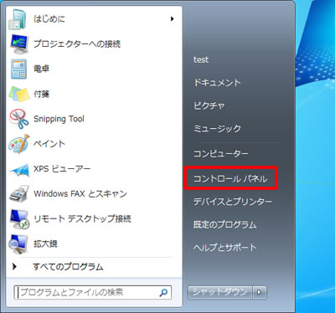Launch the 電卓 calculator icon

tap(19, 69)
